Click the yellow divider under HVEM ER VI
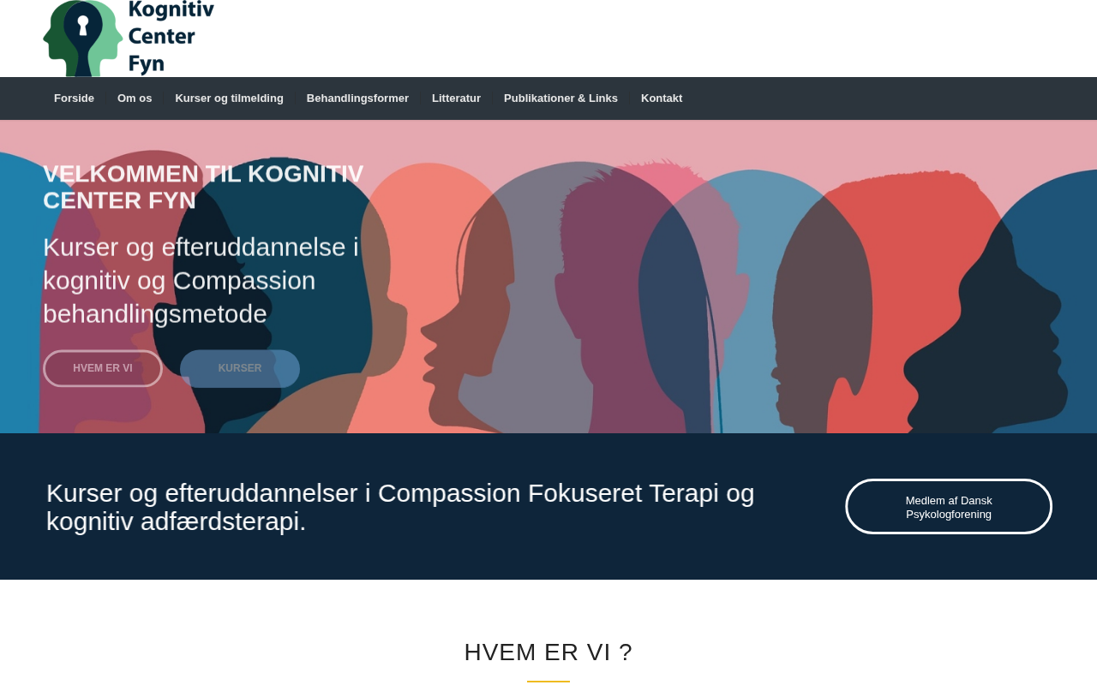This screenshot has height=685, width=1097. pyautogui.click(x=548, y=682)
